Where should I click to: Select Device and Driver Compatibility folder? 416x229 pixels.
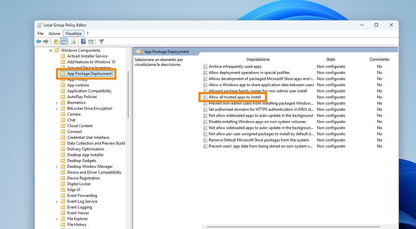coord(94,173)
